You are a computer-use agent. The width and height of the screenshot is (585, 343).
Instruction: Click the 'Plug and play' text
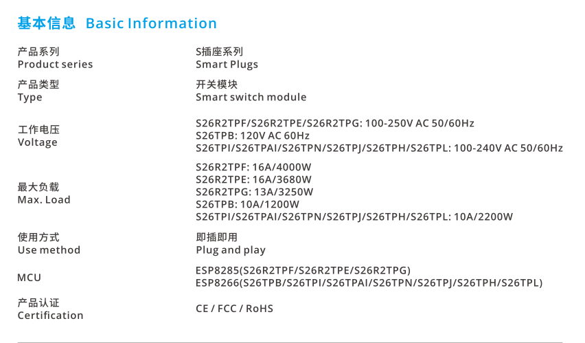(231, 250)
